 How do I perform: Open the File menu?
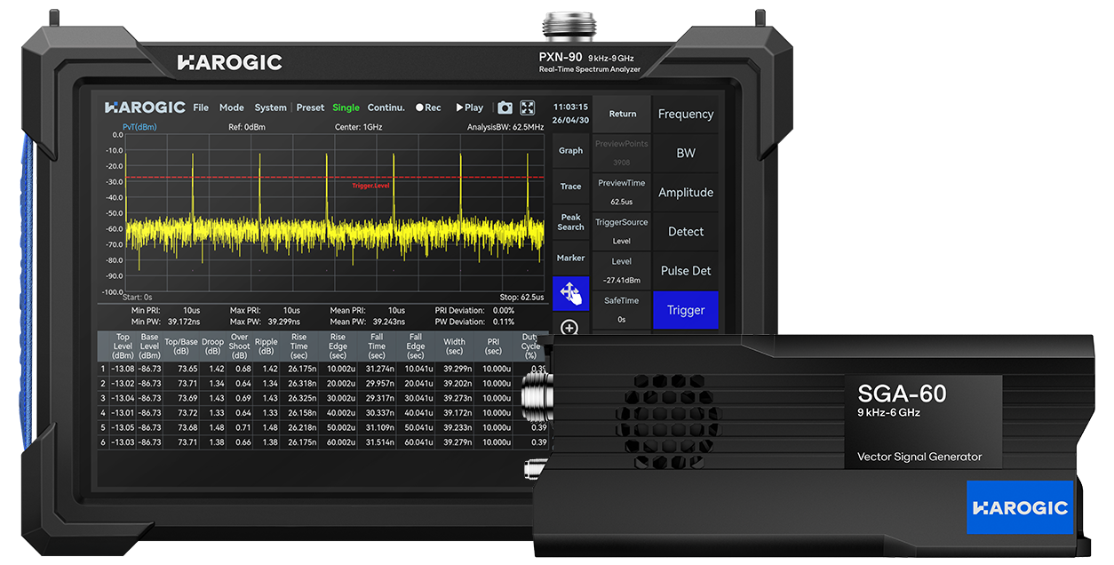201,107
